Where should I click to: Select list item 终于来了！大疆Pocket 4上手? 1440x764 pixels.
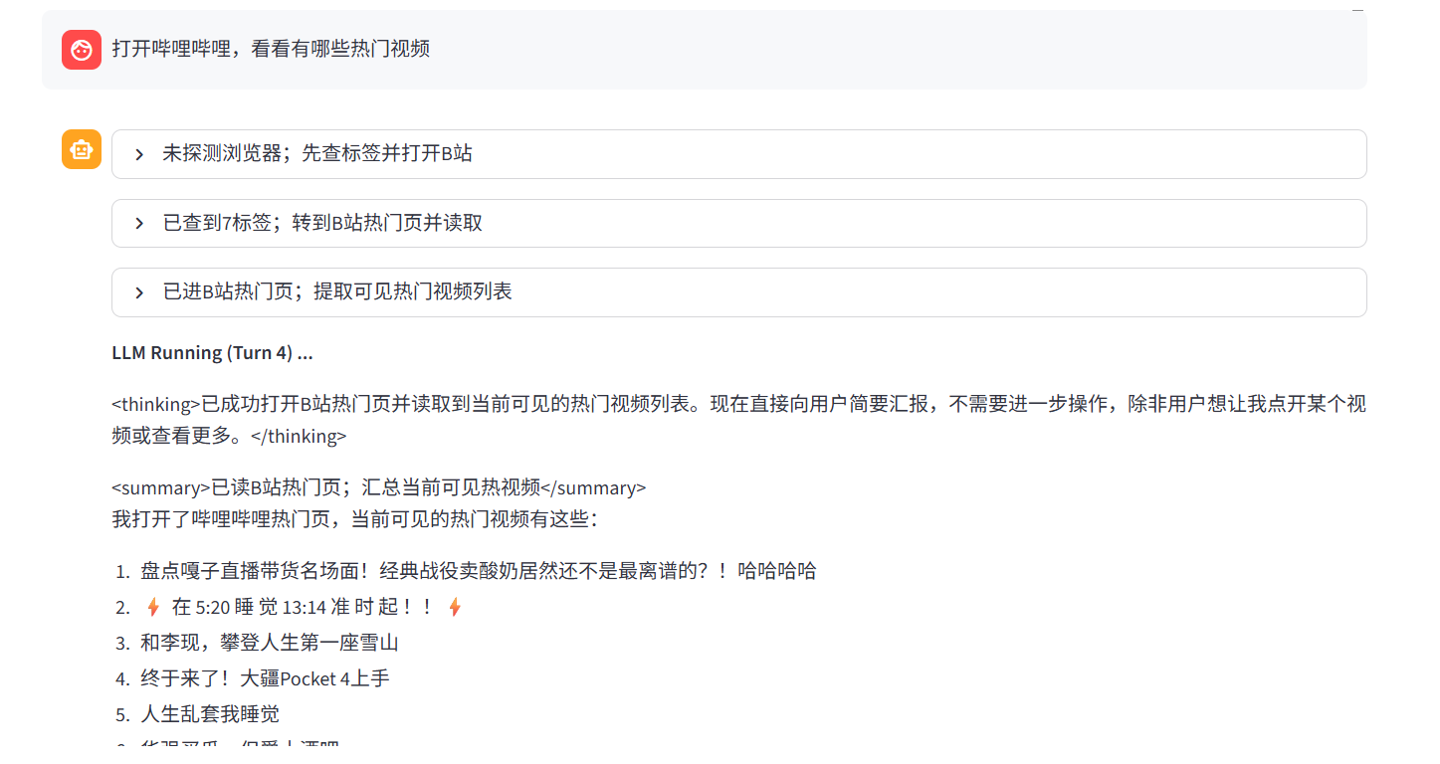265,678
